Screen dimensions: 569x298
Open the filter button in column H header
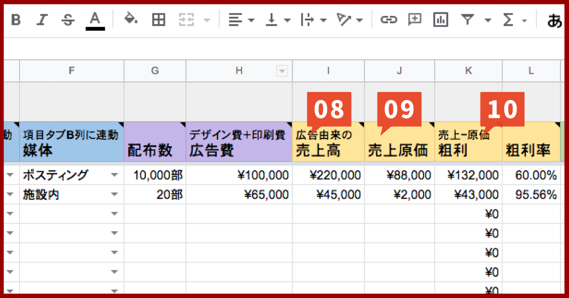tap(282, 71)
